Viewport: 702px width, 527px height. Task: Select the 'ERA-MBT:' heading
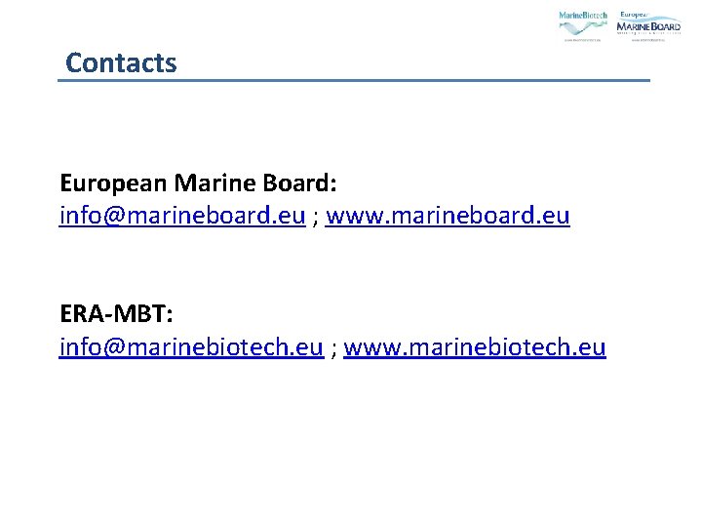(x=116, y=313)
